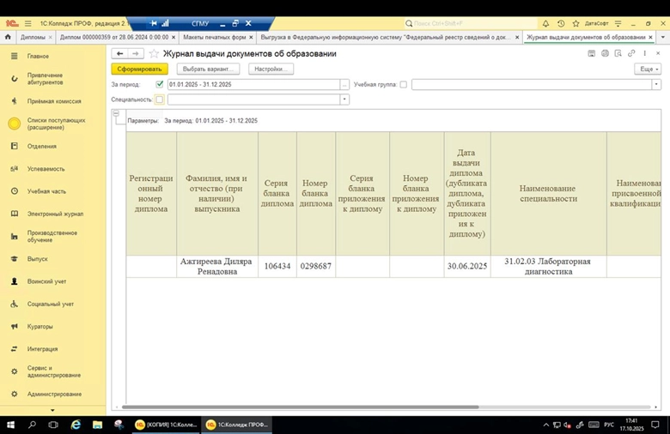This screenshot has height=434, width=670.
Task: Uncheck the За период checkbox
Action: (160, 85)
